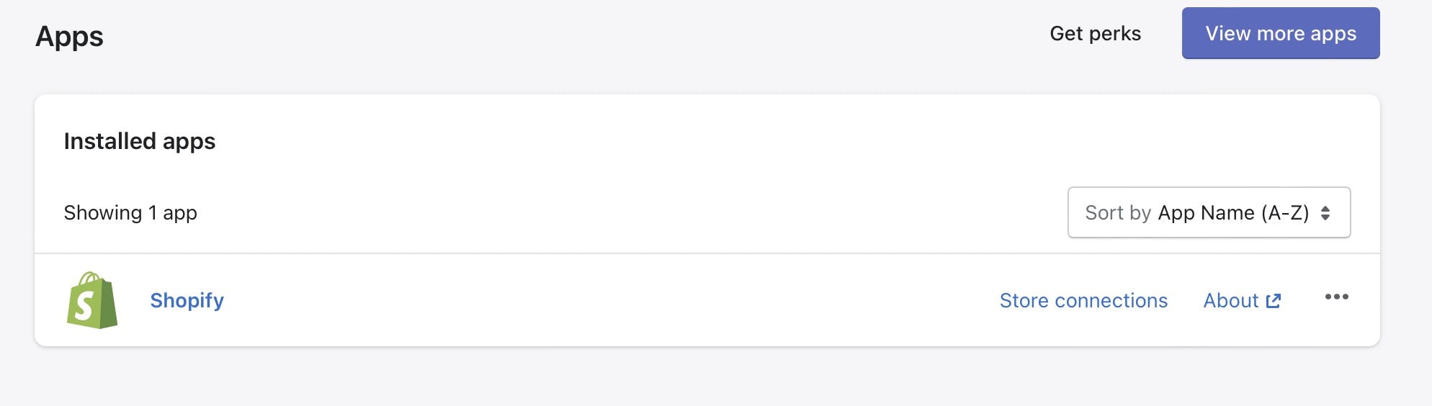Follow the About link for Shopify
This screenshot has width=1432, height=406.
point(1231,301)
